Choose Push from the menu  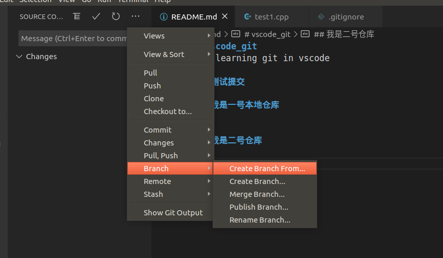click(x=170, y=86)
